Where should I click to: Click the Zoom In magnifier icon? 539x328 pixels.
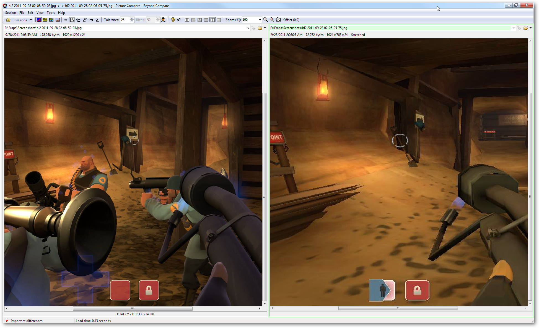pyautogui.click(x=266, y=20)
